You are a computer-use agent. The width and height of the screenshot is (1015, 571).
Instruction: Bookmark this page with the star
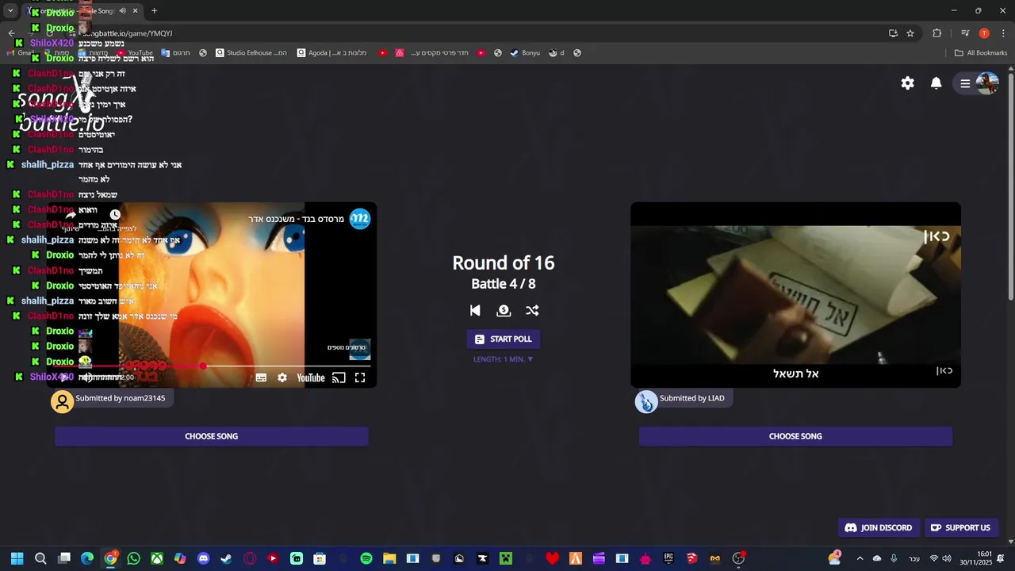pos(910,33)
